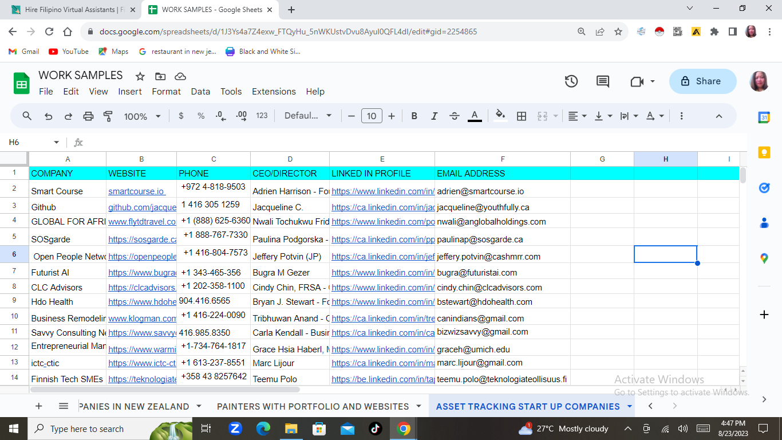Screen dimensions: 782x440
Task: Open text rotation dropdown
Action: 655,116
